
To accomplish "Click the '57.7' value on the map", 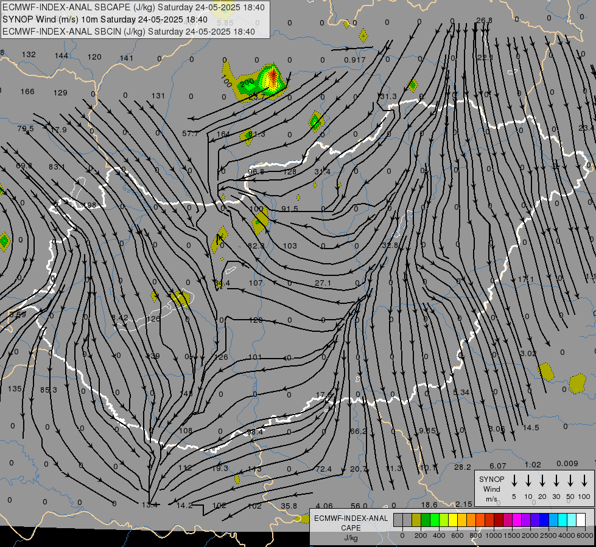I will tap(190, 134).
